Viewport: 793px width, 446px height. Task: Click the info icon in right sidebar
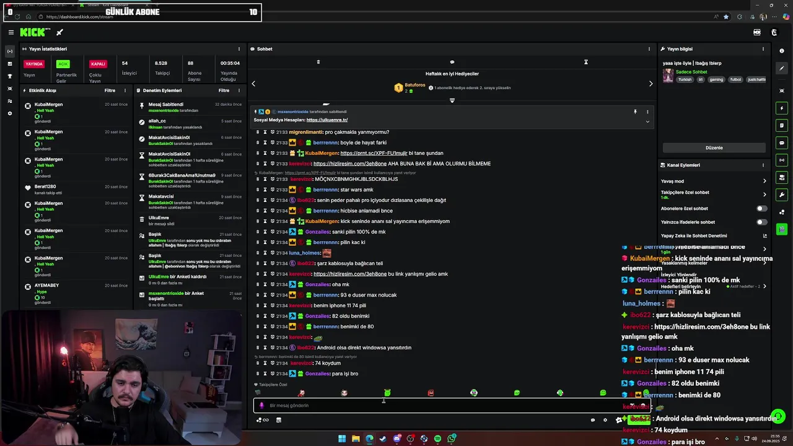(x=782, y=51)
